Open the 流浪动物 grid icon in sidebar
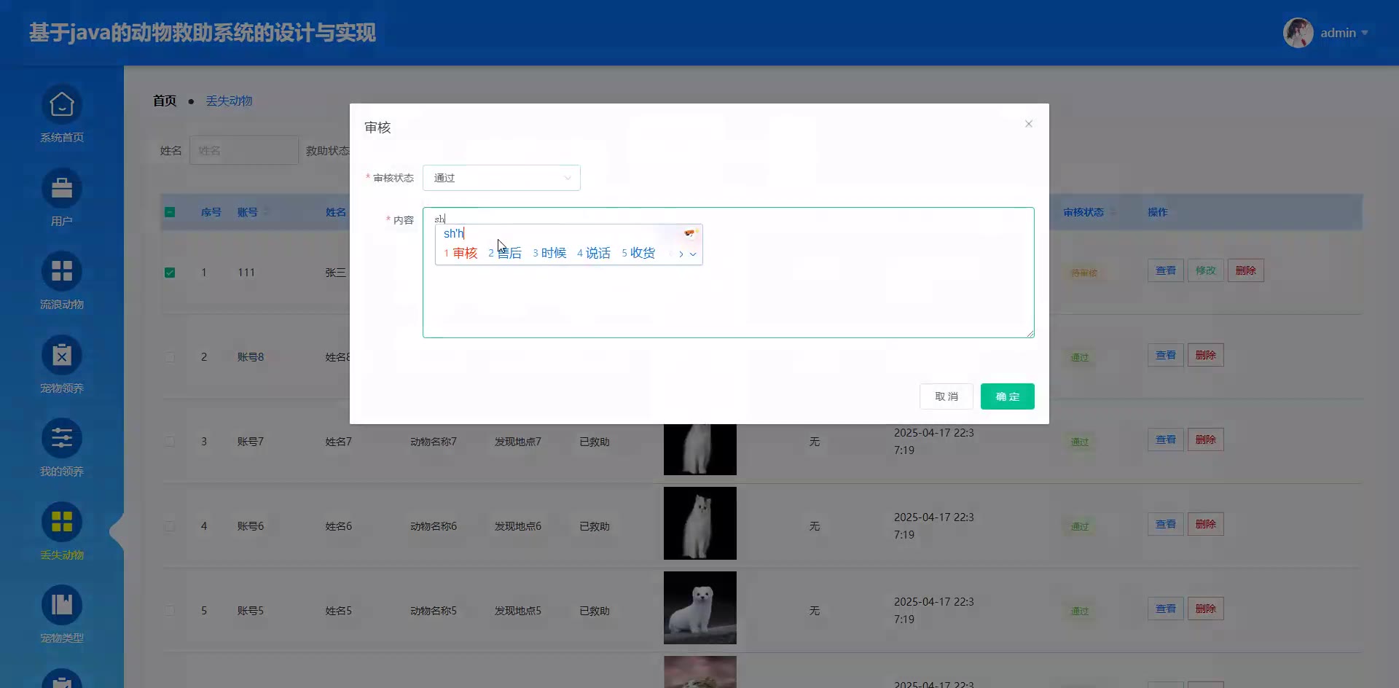Image resolution: width=1399 pixels, height=688 pixels. [62, 272]
